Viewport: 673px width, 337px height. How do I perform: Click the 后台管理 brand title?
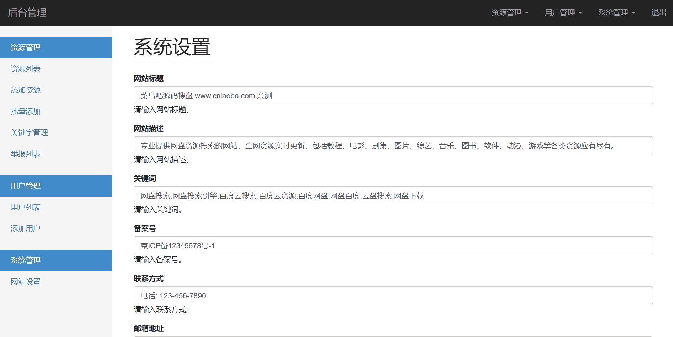(27, 12)
